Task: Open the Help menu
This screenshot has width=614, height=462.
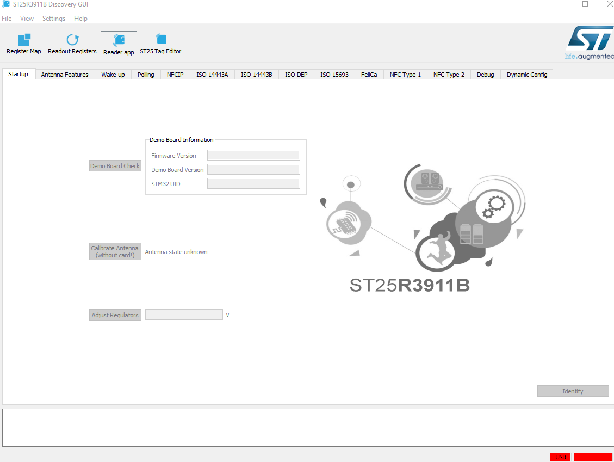Action: pyautogui.click(x=80, y=18)
